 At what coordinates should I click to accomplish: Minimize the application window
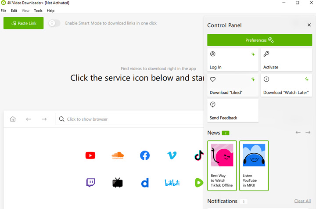(284, 3)
